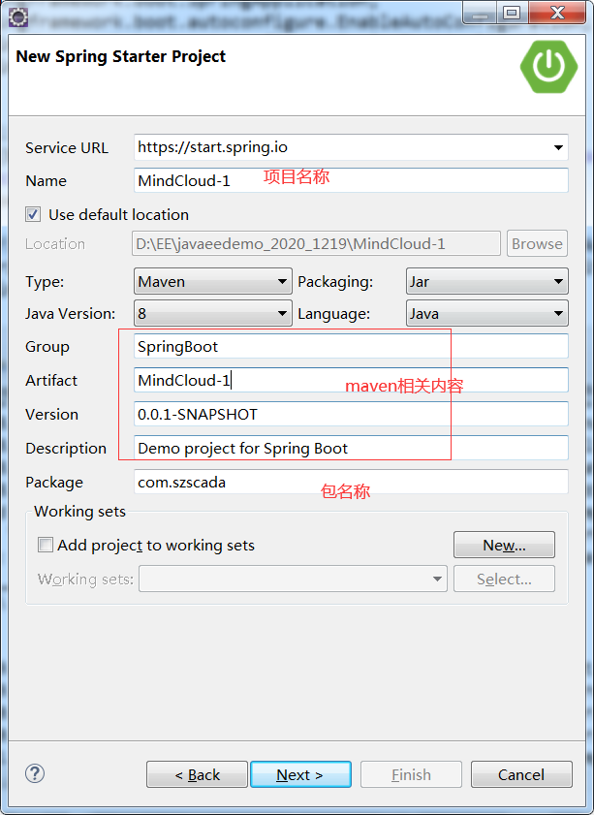Open the Java Version dropdown

pyautogui.click(x=213, y=313)
